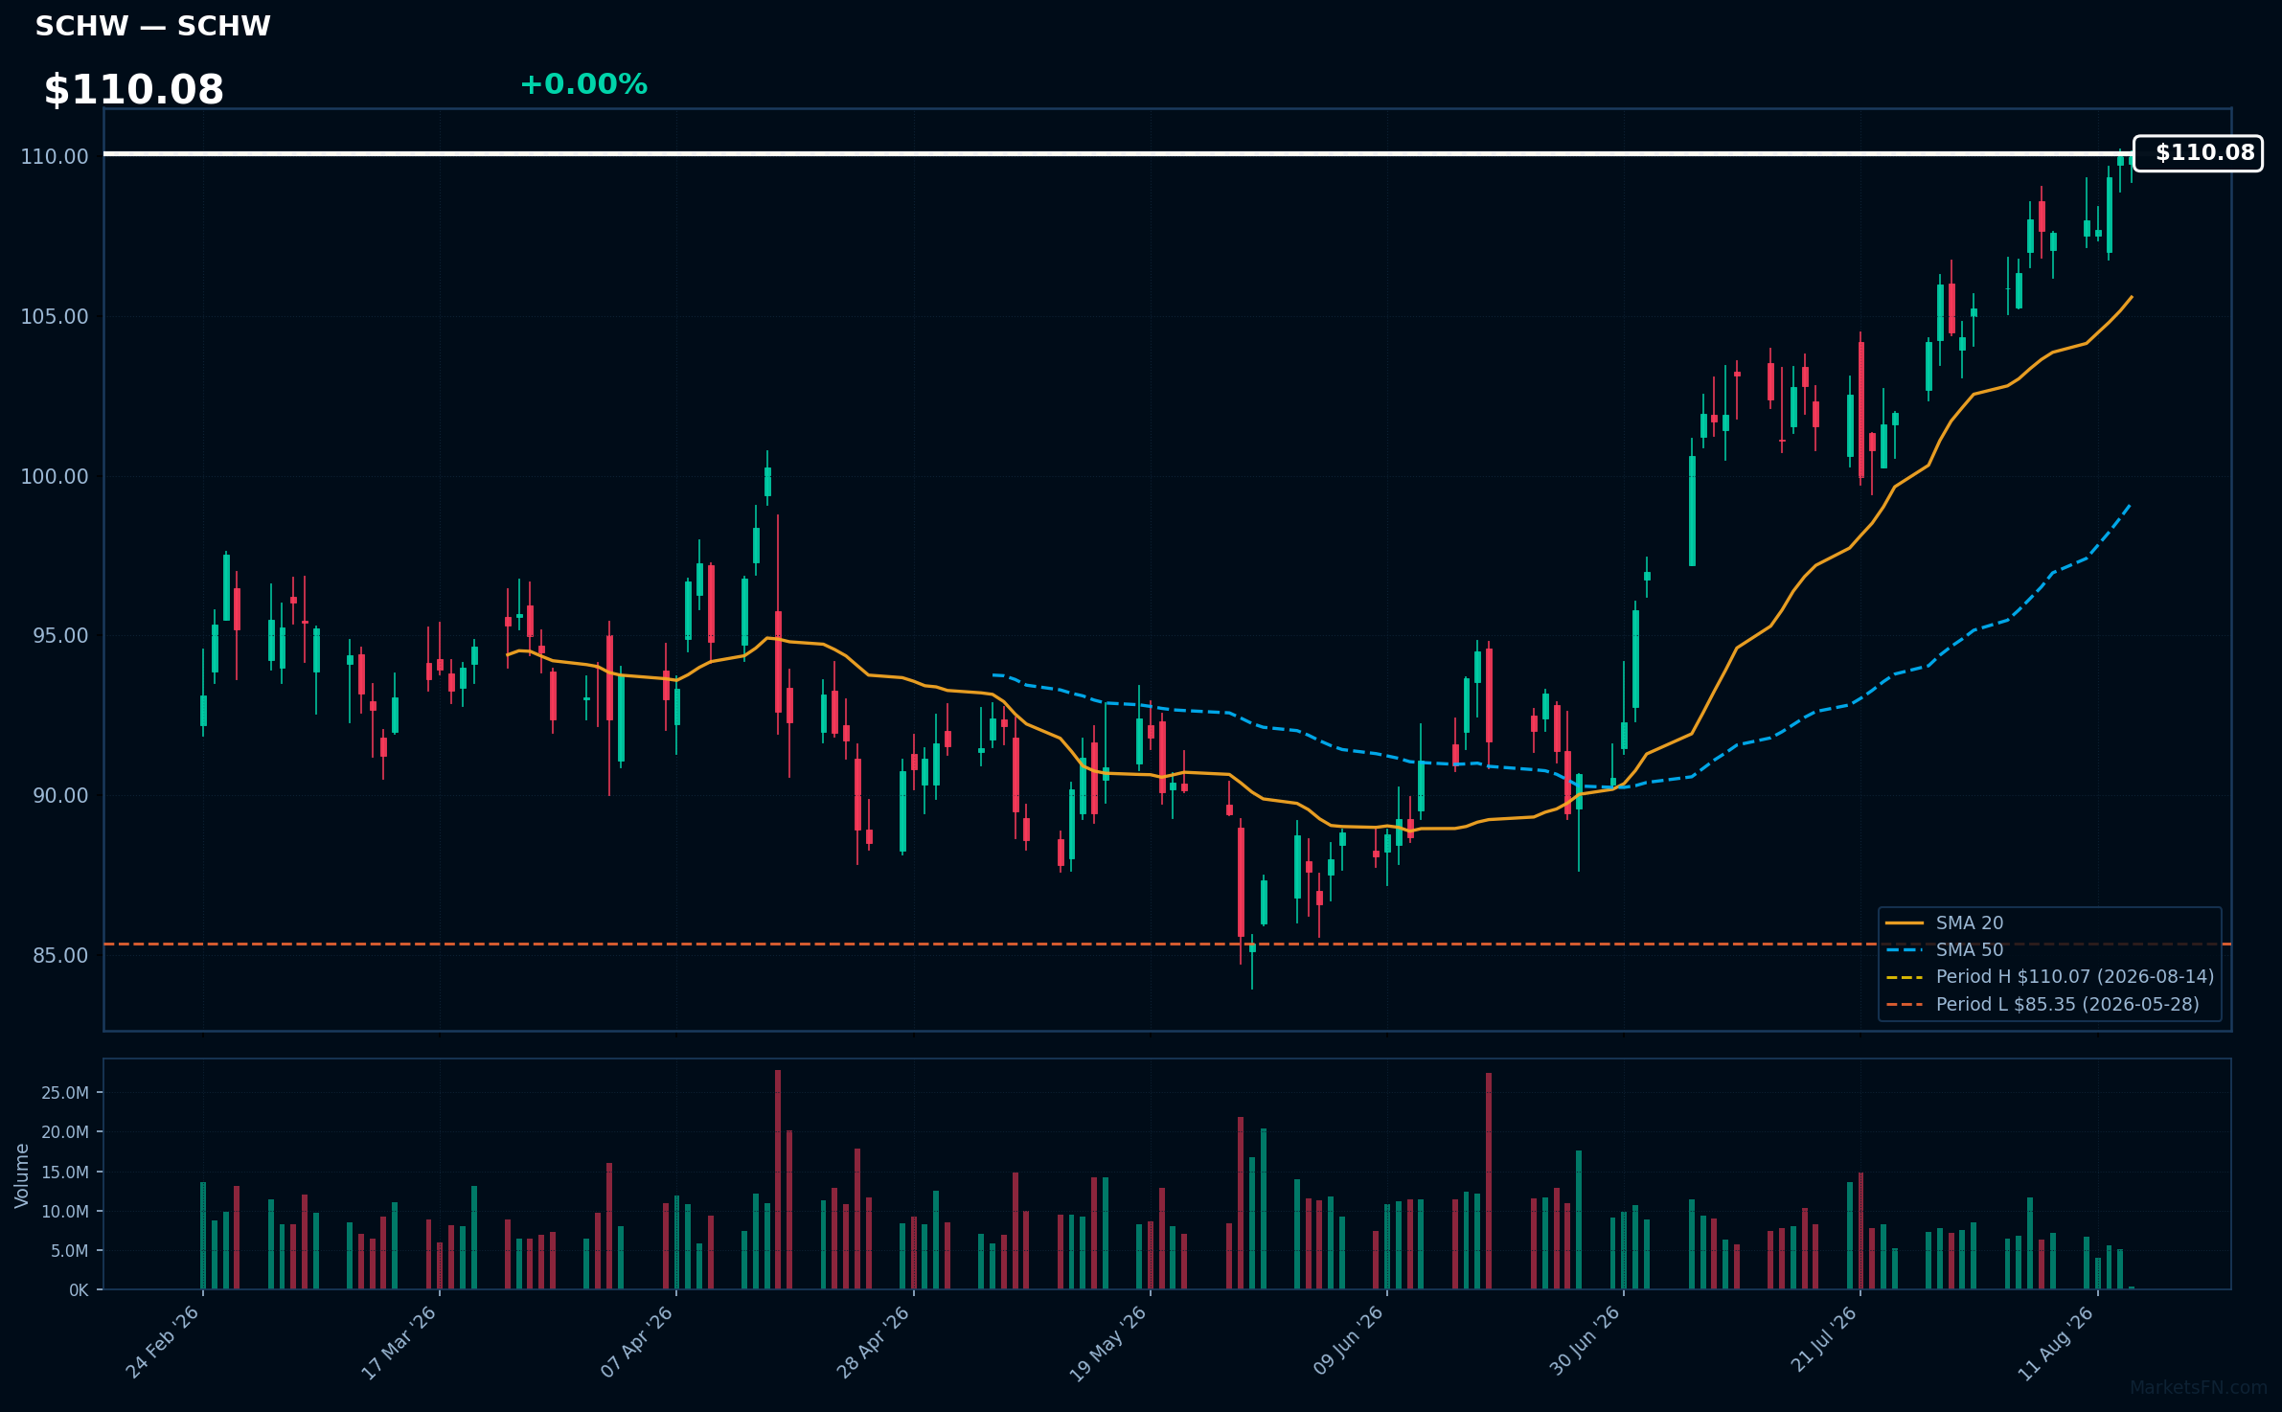Click the "105.00" price axis label
The height and width of the screenshot is (1412, 2282).
[55, 317]
